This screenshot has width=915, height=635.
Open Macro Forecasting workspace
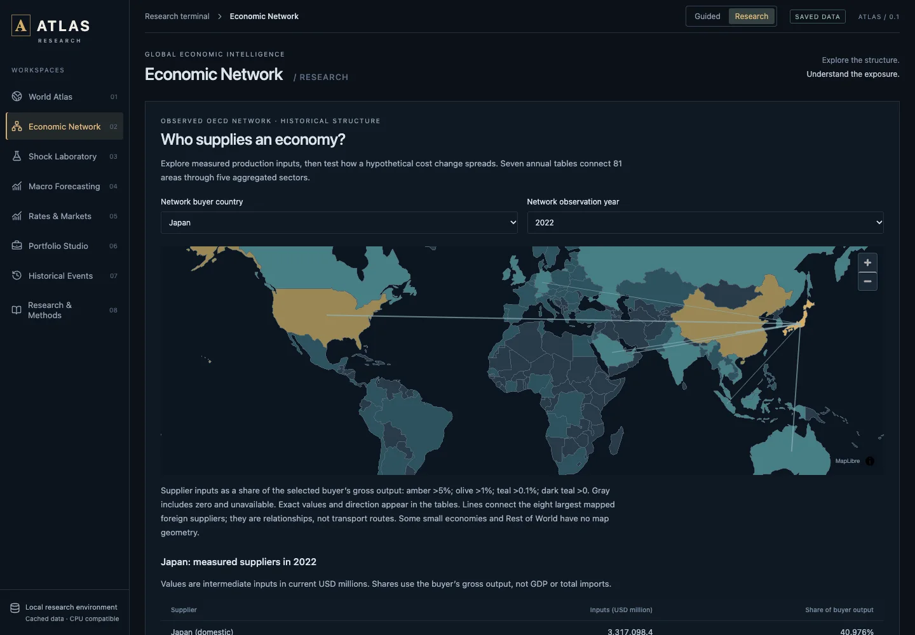(x=64, y=186)
